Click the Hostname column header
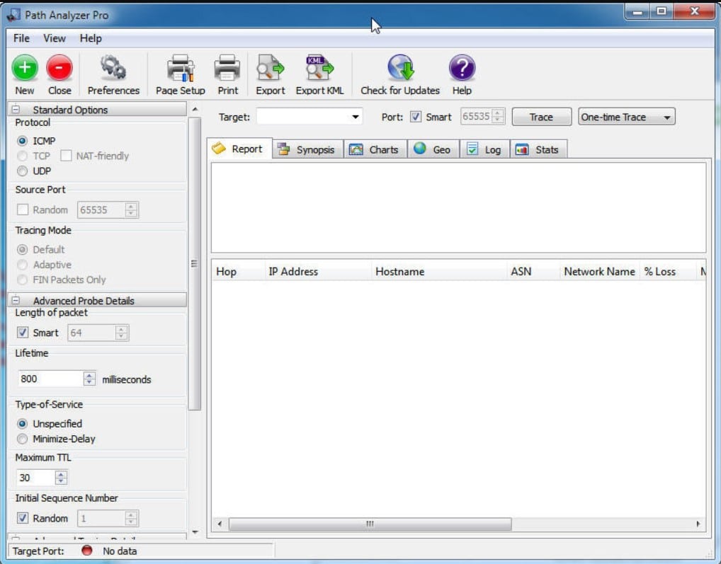This screenshot has height=564, width=721. [x=439, y=272]
